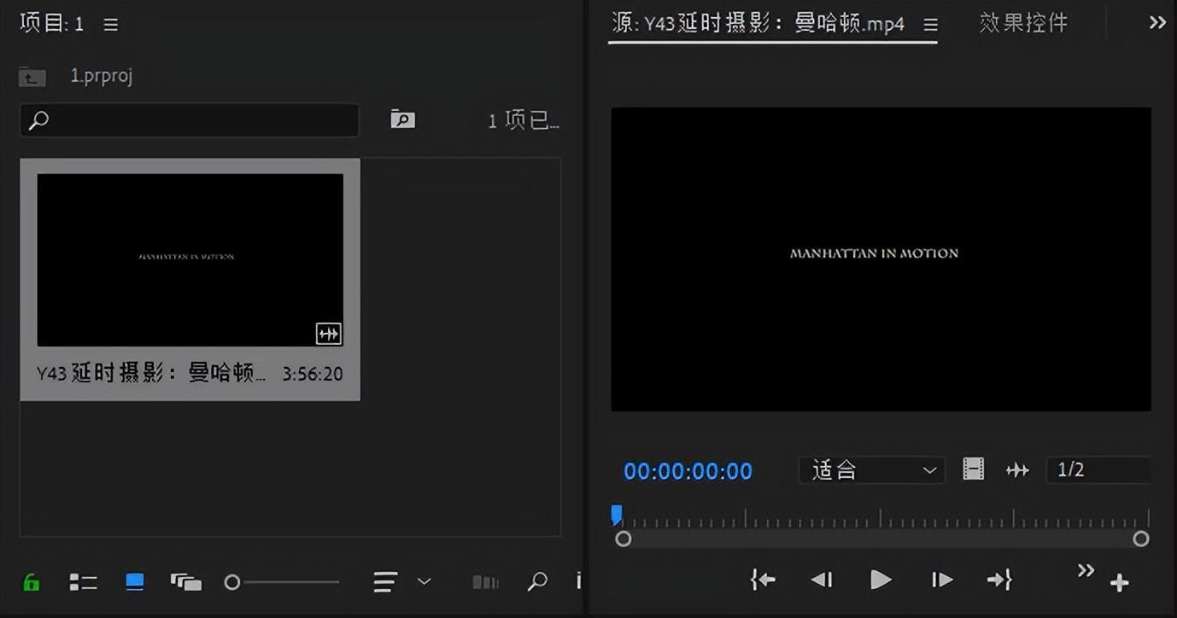This screenshot has height=618, width=1177.
Task: Click the Source monitor video preview
Action: [x=881, y=259]
